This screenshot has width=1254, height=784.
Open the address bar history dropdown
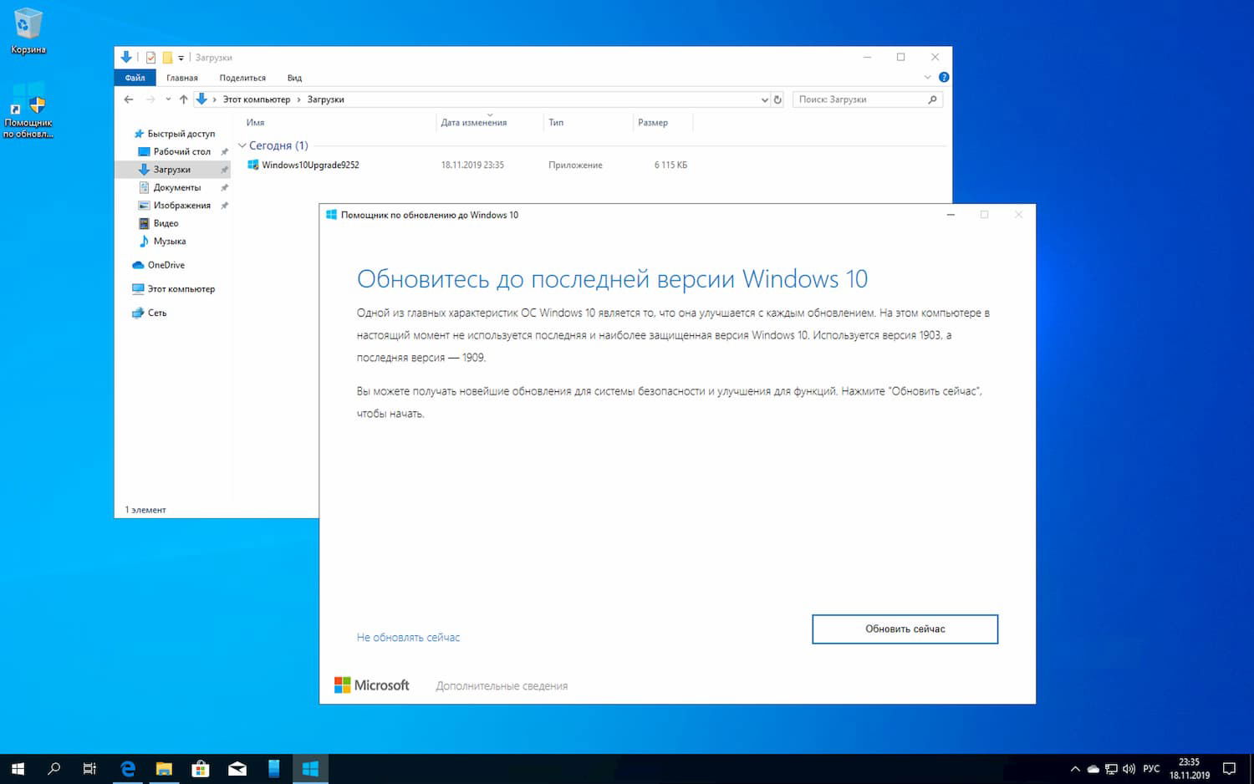(763, 99)
